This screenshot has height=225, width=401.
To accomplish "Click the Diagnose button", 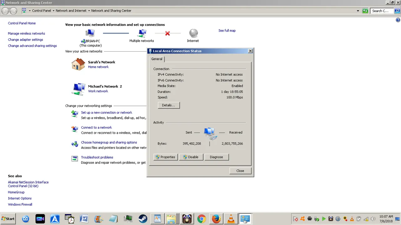I will pos(216,157).
